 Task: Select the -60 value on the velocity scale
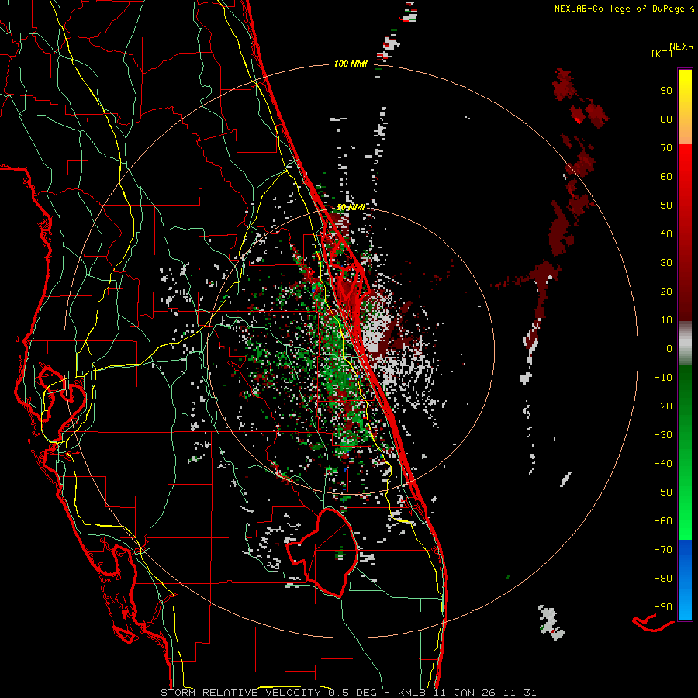pos(663,521)
